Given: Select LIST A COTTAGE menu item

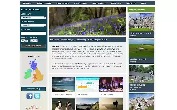Looking at the screenshot, I should point(80,3).
